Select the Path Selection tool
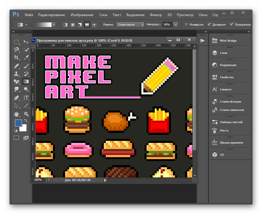 [16, 106]
